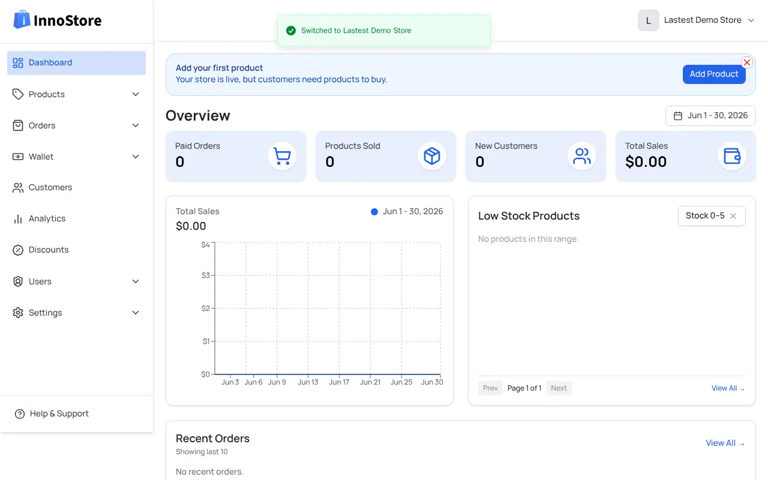This screenshot has height=480, width=768.
Task: Click the green checkmark in toast notification
Action: [x=291, y=31]
